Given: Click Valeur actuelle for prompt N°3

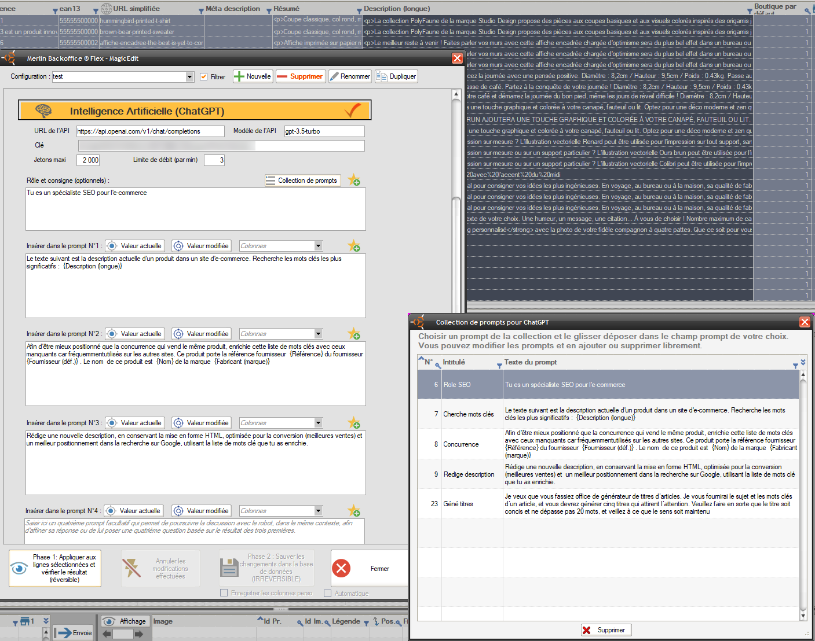Looking at the screenshot, I should [x=134, y=423].
